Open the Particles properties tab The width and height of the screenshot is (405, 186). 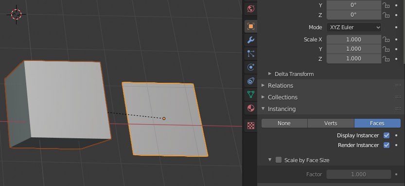[x=250, y=54]
